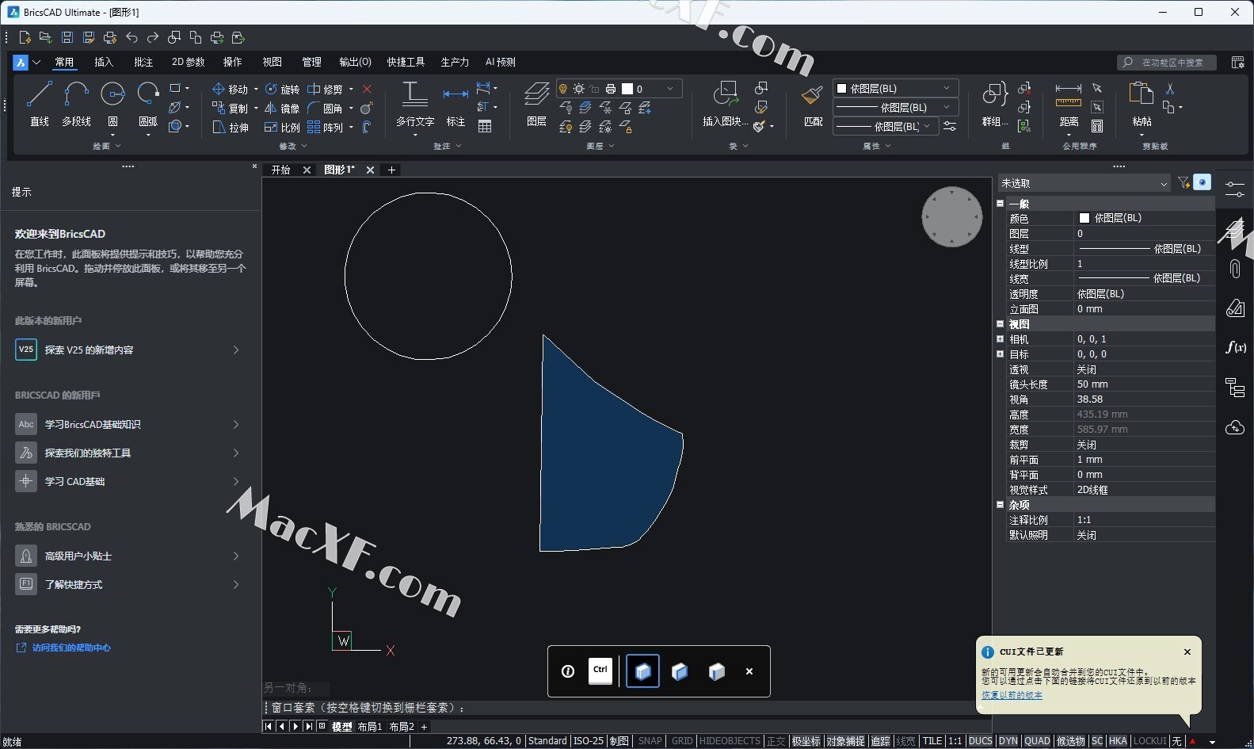Switch to the 开始 document tab

[x=281, y=170]
